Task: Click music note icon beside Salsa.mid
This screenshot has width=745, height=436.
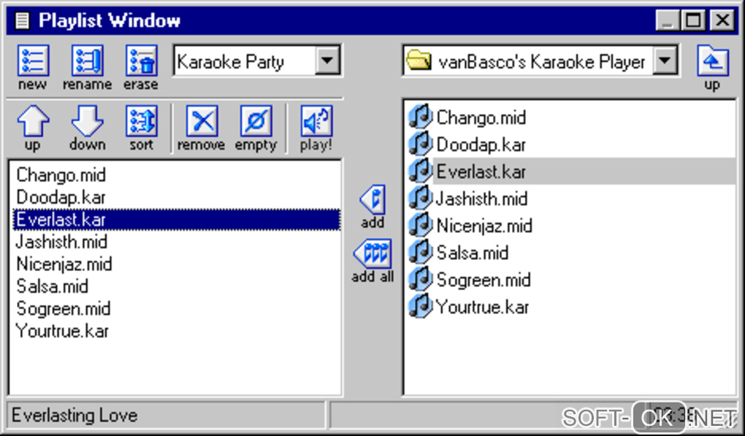Action: tap(420, 252)
